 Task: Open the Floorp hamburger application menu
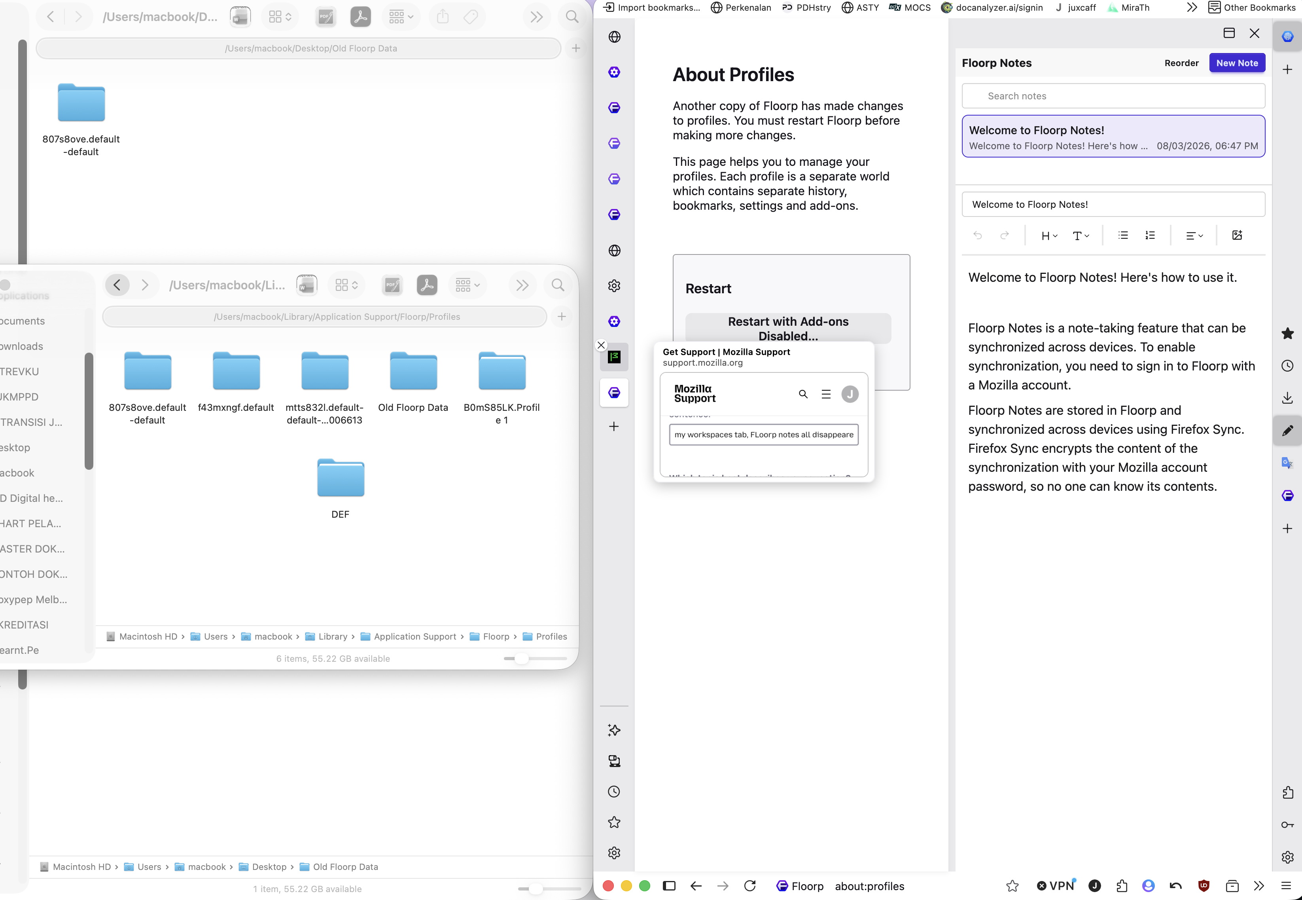click(1286, 886)
